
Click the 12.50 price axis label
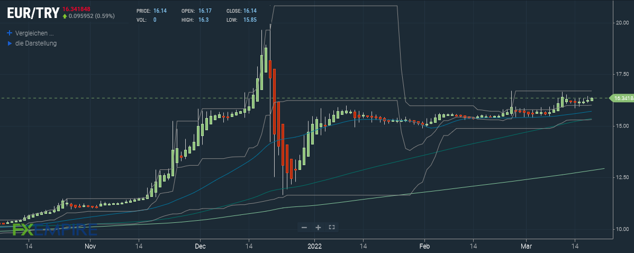[622, 177]
